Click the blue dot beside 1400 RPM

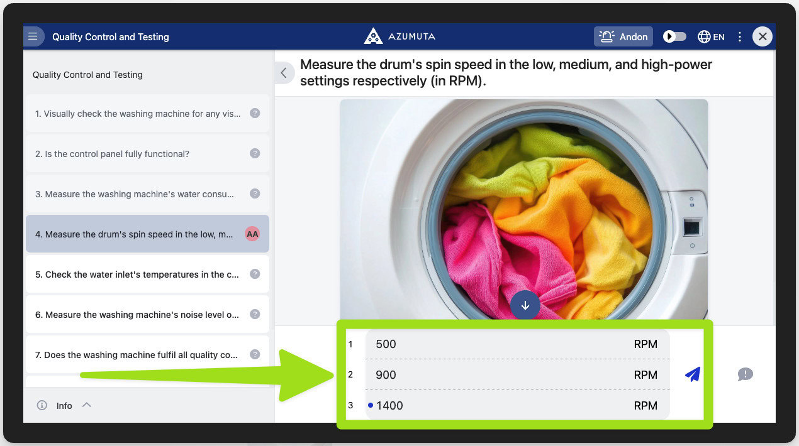tap(370, 405)
